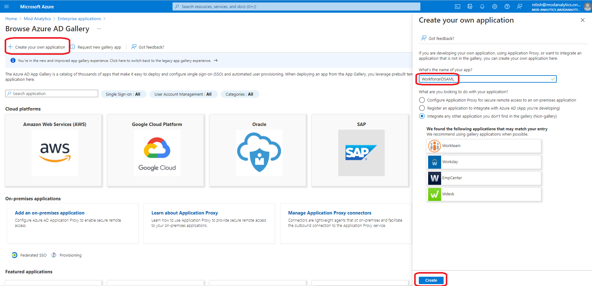Click the Wdesk app icon
Viewport: 592px width, 286px height.
point(434,194)
